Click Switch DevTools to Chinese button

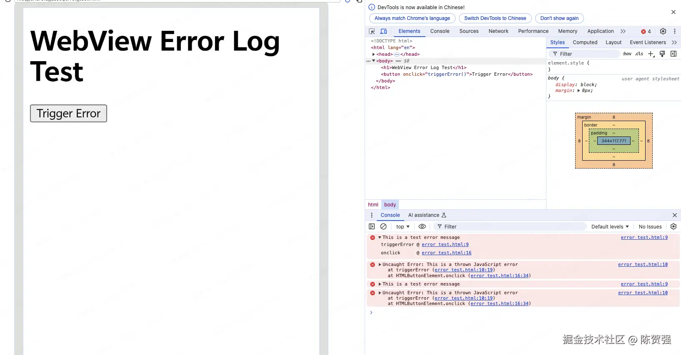[x=495, y=18]
